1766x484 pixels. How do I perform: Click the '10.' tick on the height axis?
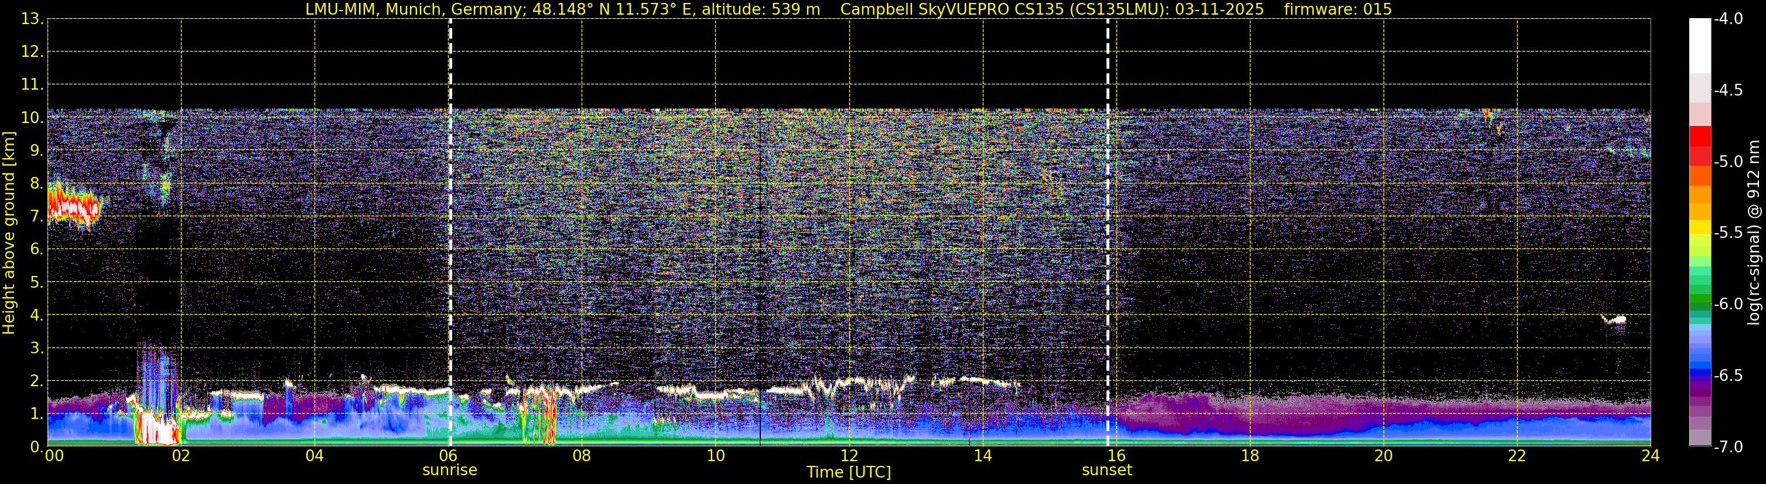tap(32, 118)
